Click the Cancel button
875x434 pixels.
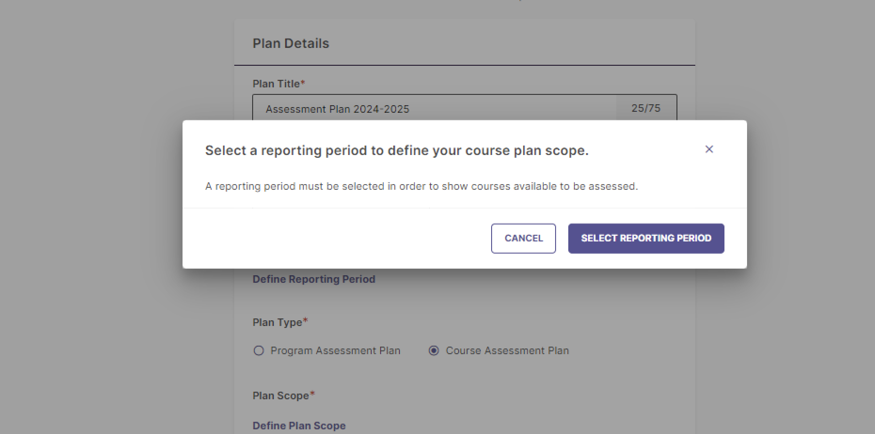(x=523, y=238)
